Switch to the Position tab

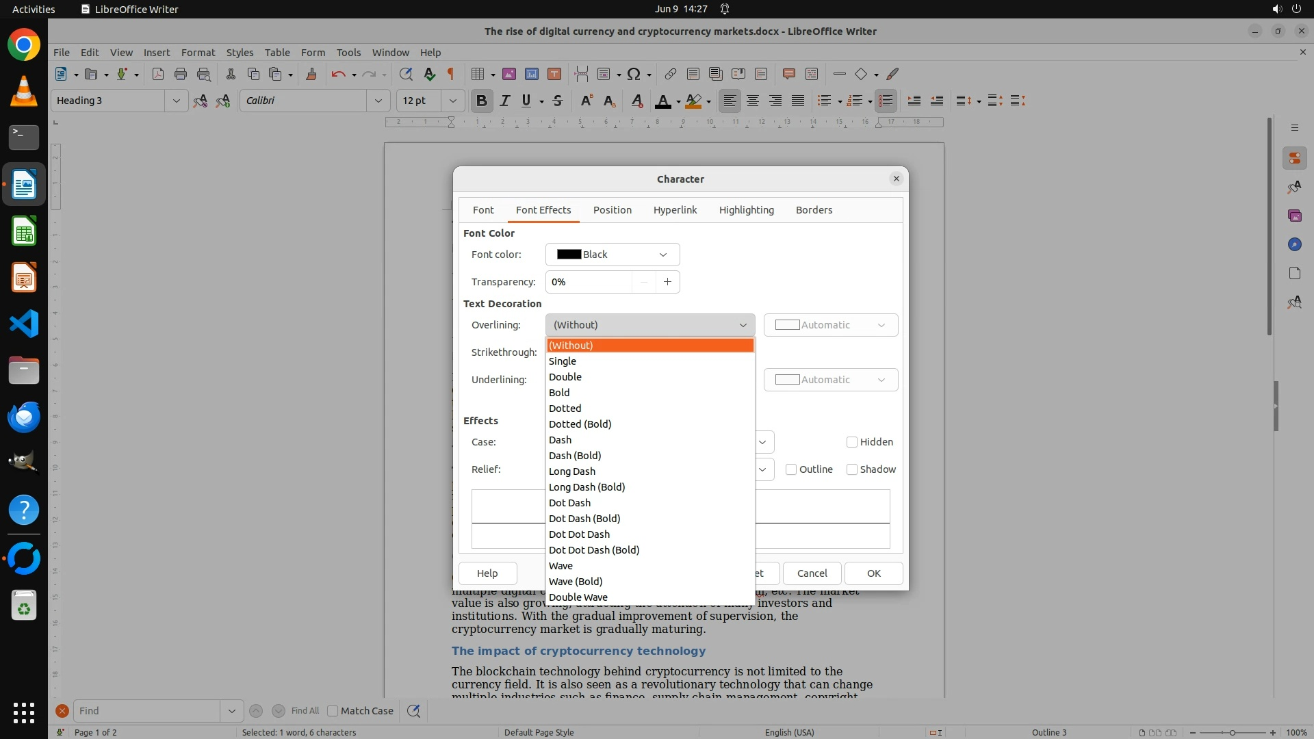(612, 210)
